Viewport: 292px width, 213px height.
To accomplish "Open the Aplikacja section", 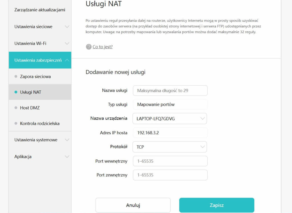I will coord(40,157).
